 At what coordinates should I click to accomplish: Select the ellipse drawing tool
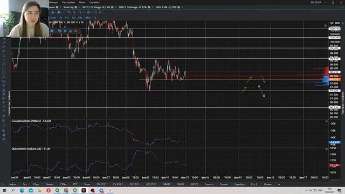(4, 65)
